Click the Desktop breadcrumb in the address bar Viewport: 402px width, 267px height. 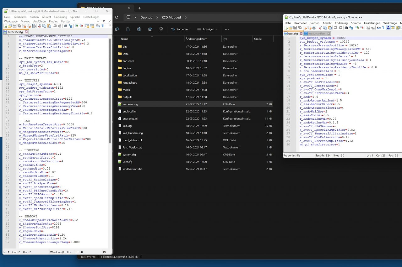click(x=146, y=18)
